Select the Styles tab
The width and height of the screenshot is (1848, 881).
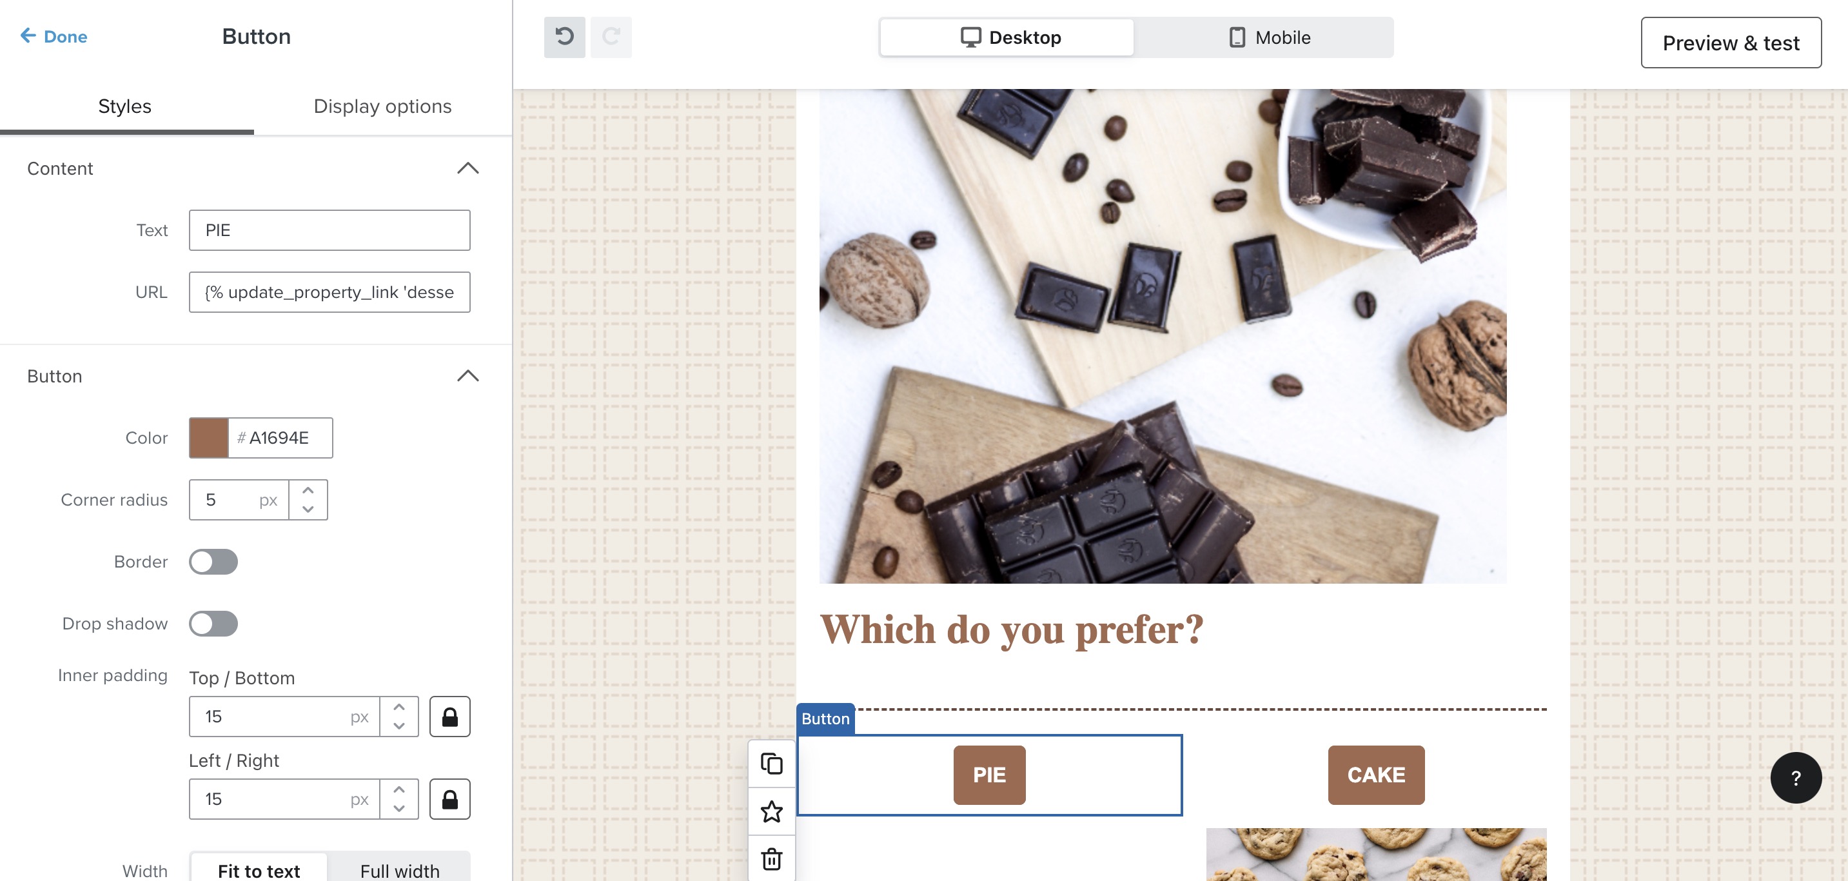125,106
